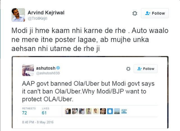180x131 pixels.
Task: Follow the @ashutosh83B account
Action: pos(145,69)
